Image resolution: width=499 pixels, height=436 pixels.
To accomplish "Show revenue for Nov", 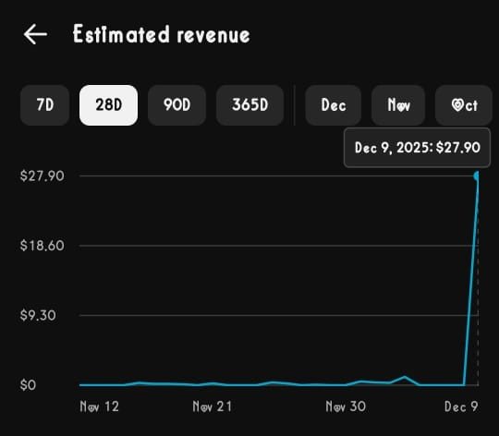I will click(398, 105).
